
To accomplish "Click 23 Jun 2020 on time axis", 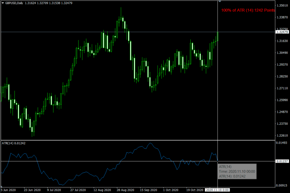I will 32,190.
